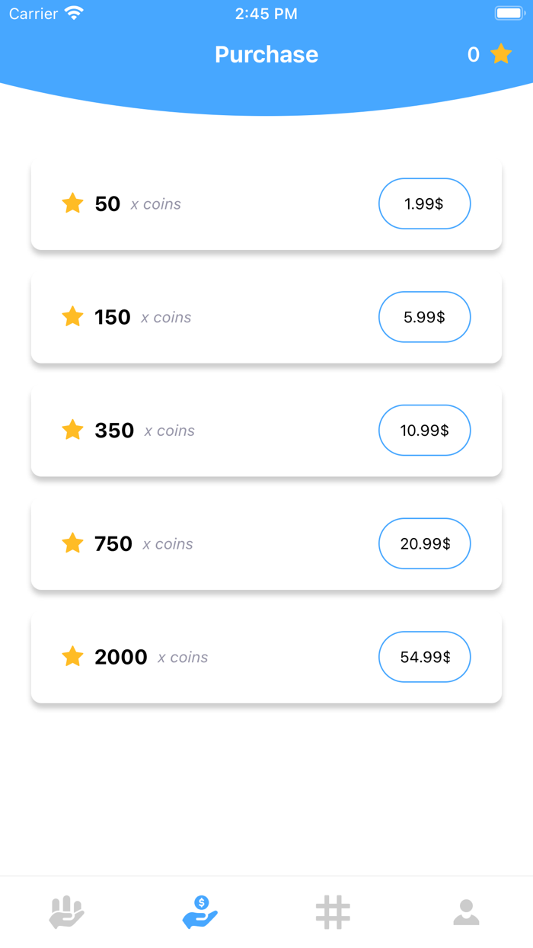The image size is (533, 948).
Task: Click the star icon beside the 350 coins pack
Action: click(x=72, y=430)
